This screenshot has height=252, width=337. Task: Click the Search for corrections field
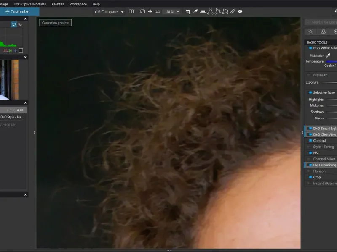pyautogui.click(x=321, y=22)
